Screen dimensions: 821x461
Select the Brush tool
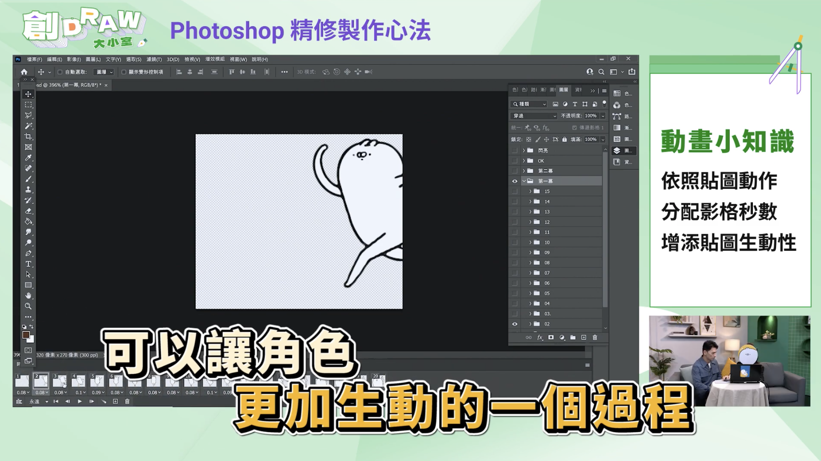[x=28, y=179]
